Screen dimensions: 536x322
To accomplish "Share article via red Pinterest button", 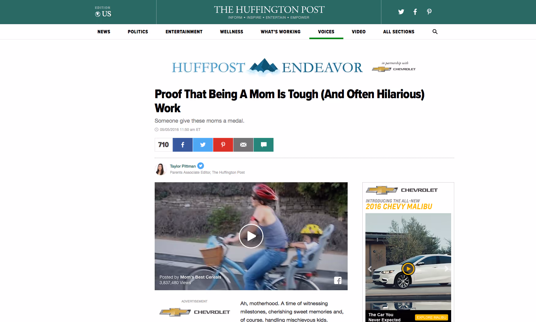I will click(223, 145).
